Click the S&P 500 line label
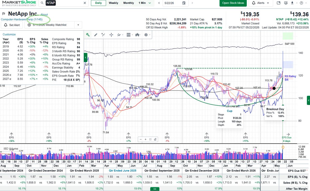 tap(289, 44)
